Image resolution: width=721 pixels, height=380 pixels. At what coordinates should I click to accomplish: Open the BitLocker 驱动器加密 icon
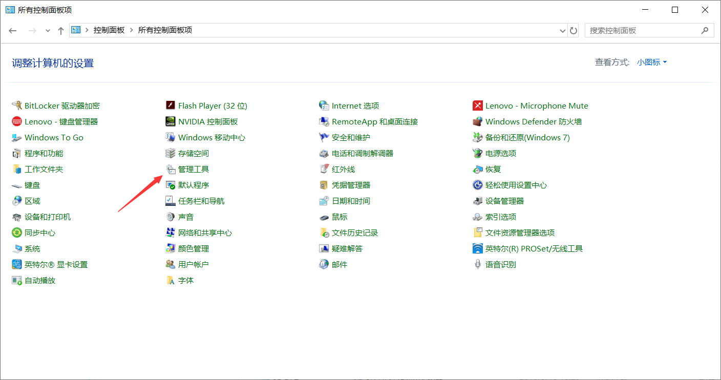click(17, 105)
